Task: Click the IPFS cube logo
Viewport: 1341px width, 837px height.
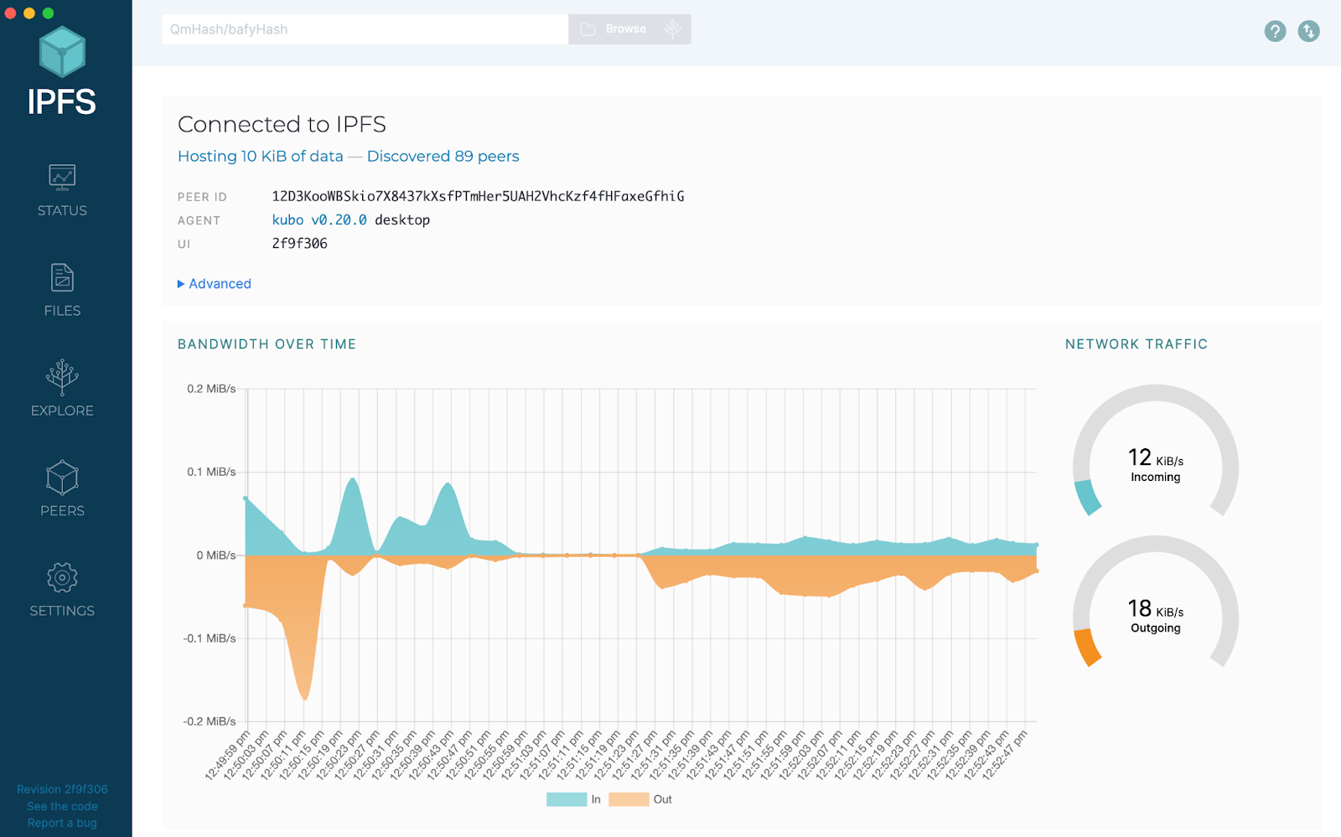Action: pos(62,51)
